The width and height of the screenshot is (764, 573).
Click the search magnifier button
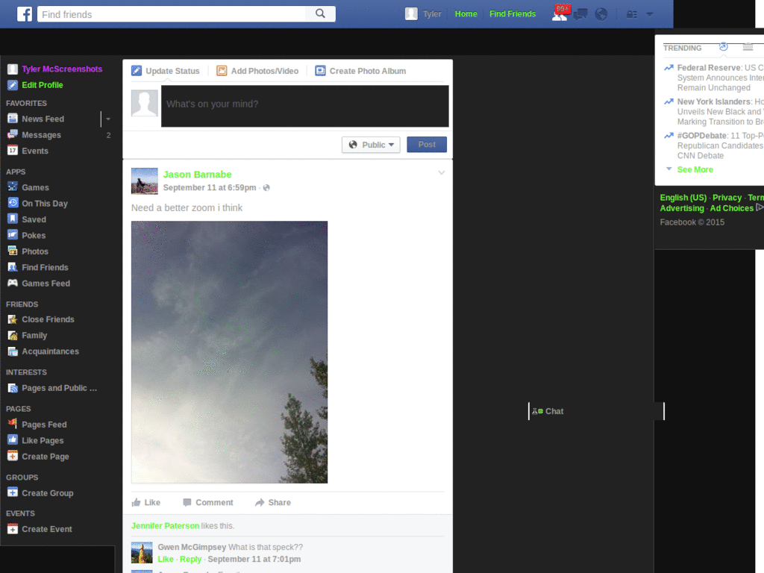click(320, 14)
